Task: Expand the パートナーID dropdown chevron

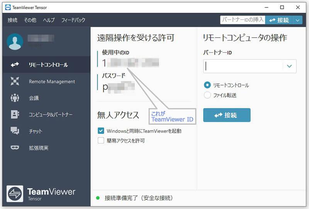Action: (x=289, y=66)
